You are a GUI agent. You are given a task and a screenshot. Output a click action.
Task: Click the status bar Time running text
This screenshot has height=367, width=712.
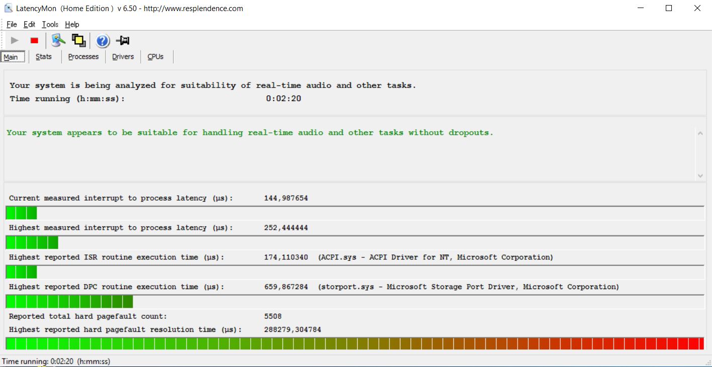[x=56, y=361]
